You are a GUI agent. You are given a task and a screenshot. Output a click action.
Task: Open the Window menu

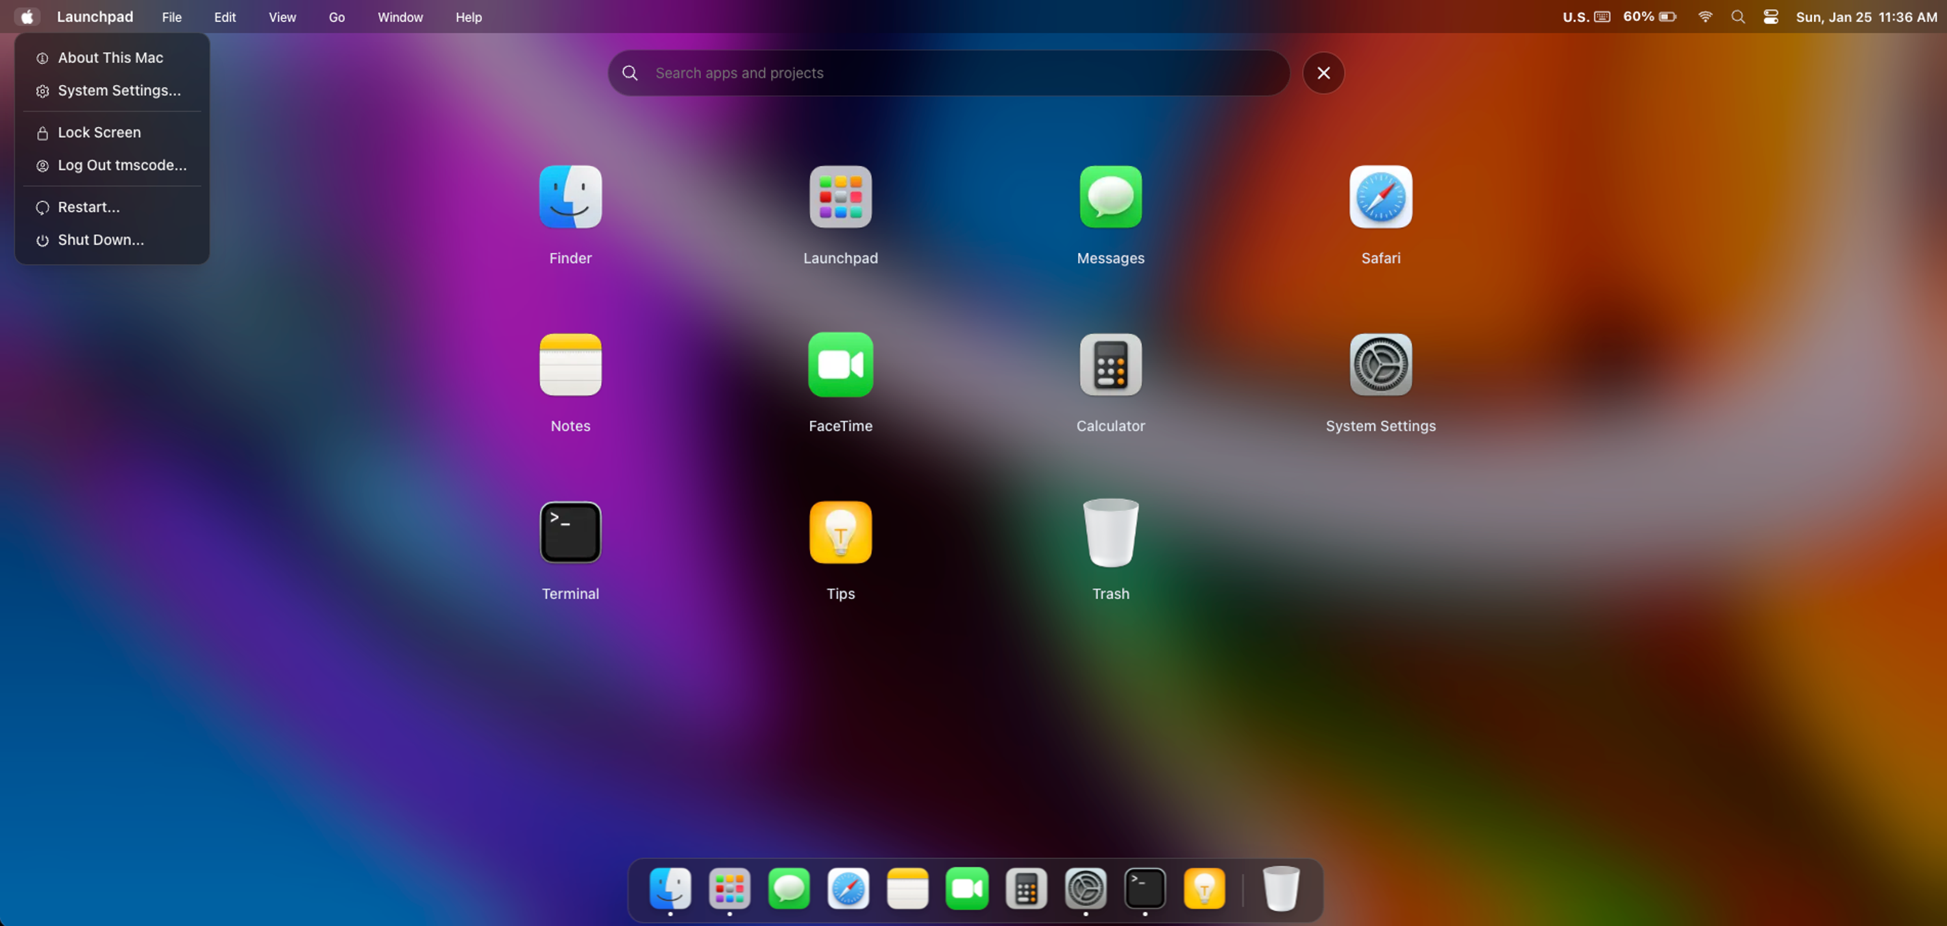[400, 17]
